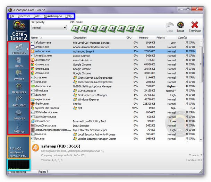Toggle CPU mask core 6
Viewport: 211px width, 182px height.
point(121,28)
